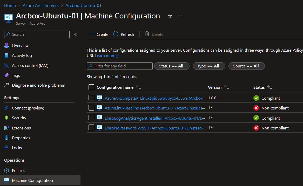Click Non-compliant text for LinuxNoPasswordForSSH

(x=275, y=128)
